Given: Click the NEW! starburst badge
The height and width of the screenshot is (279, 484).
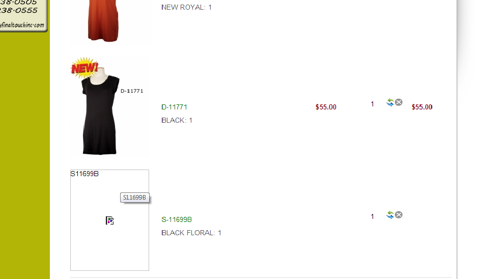Looking at the screenshot, I should tap(84, 68).
